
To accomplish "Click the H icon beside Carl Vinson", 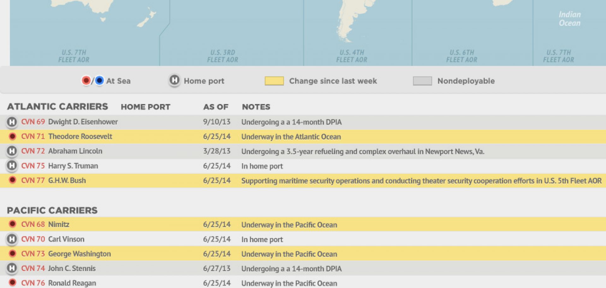I will [x=12, y=239].
